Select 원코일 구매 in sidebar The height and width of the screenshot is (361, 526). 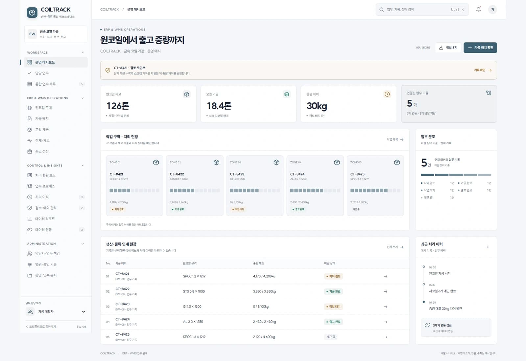56,108
